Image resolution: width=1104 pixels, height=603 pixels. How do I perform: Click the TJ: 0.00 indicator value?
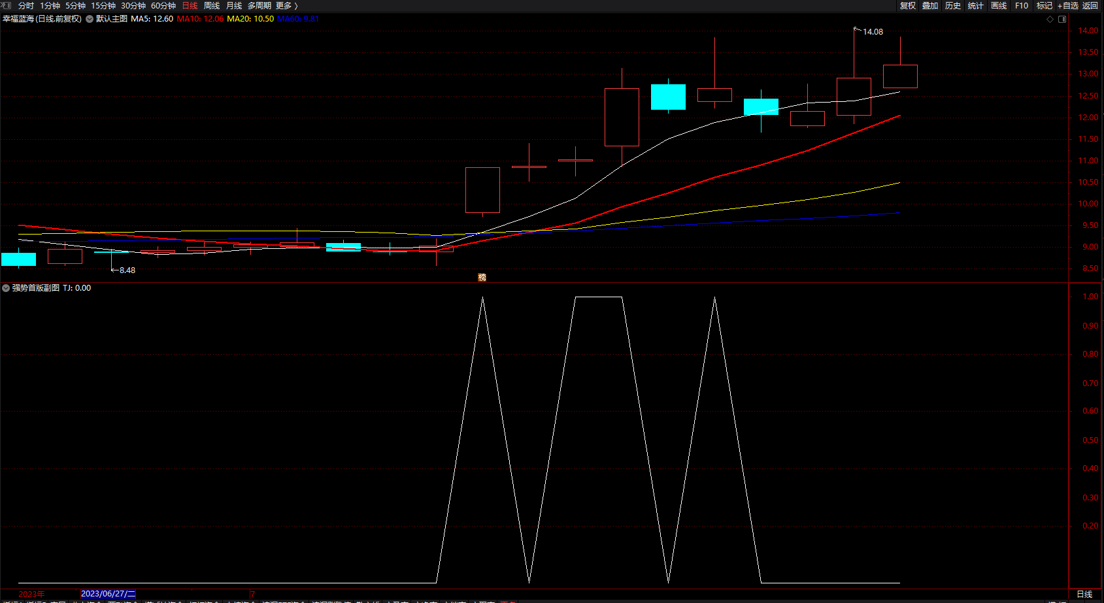(x=77, y=288)
